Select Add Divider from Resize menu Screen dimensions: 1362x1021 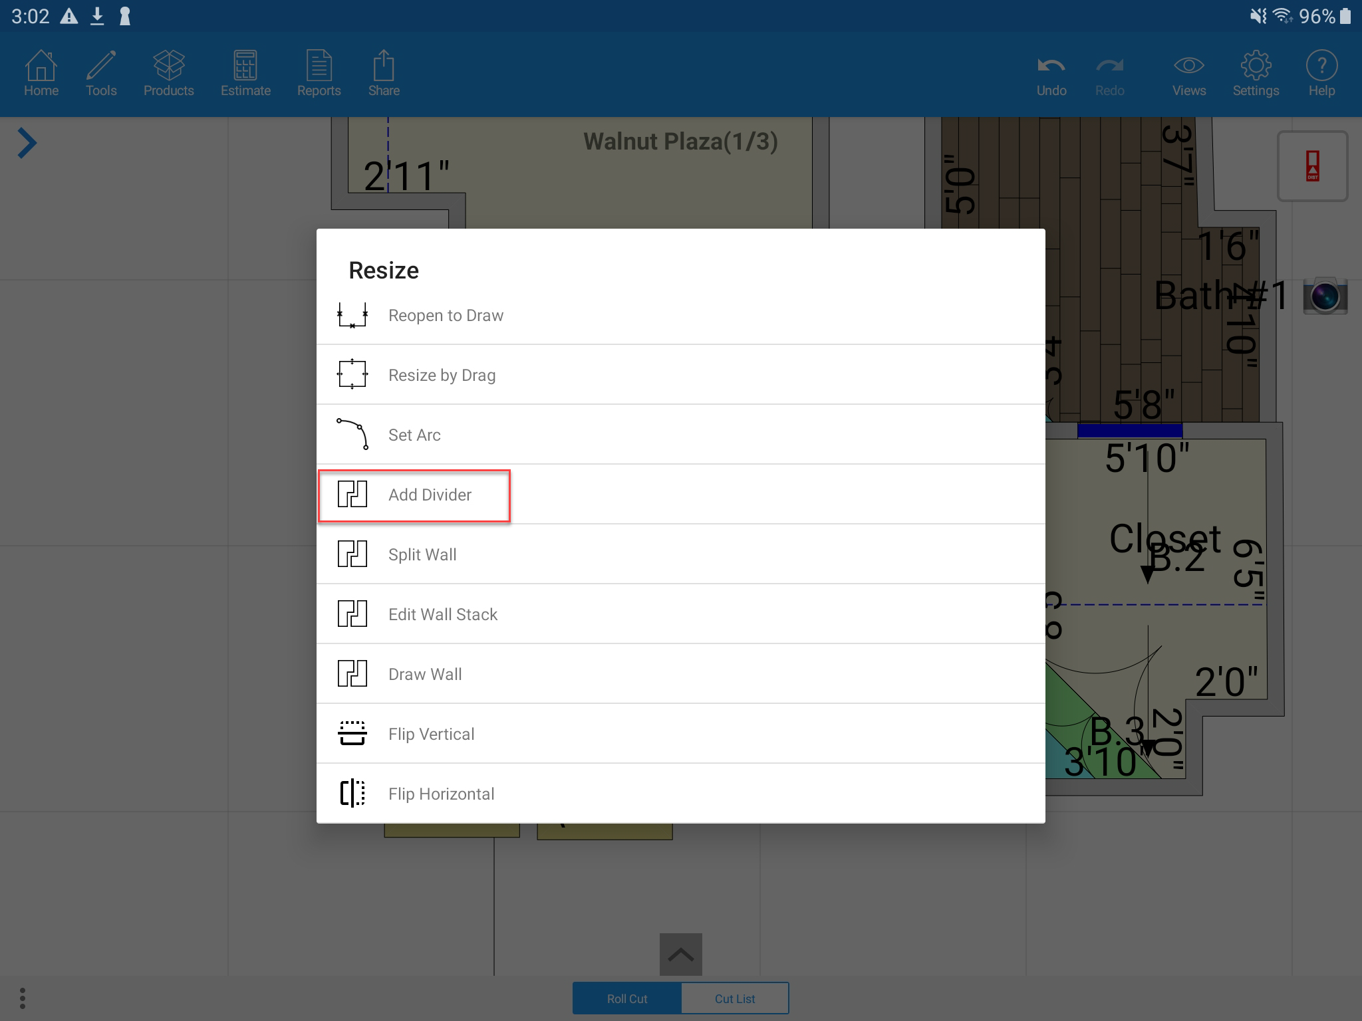pyautogui.click(x=430, y=495)
